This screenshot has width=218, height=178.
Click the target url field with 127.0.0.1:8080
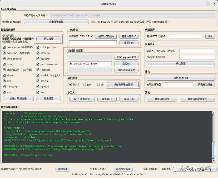click(x=90, y=64)
